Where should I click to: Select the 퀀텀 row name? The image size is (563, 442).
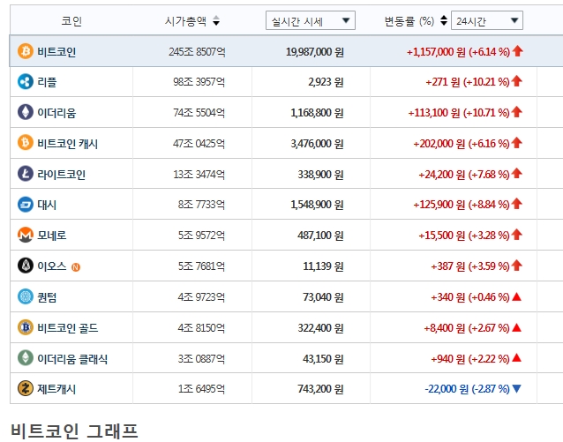click(x=47, y=297)
